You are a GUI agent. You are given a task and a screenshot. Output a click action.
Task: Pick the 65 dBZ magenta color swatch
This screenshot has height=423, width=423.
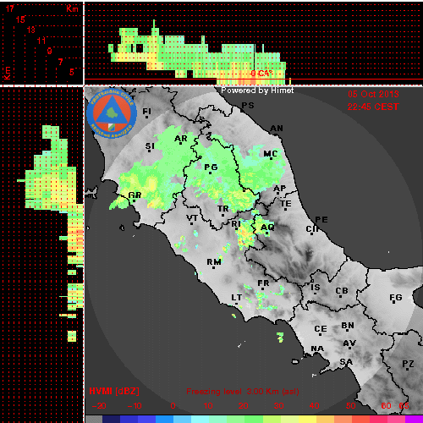(x=414, y=419)
